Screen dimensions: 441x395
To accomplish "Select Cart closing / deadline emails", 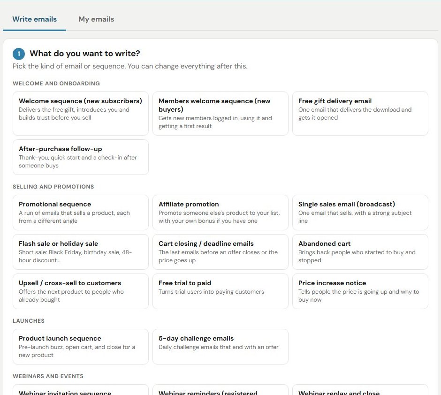I will click(x=220, y=252).
